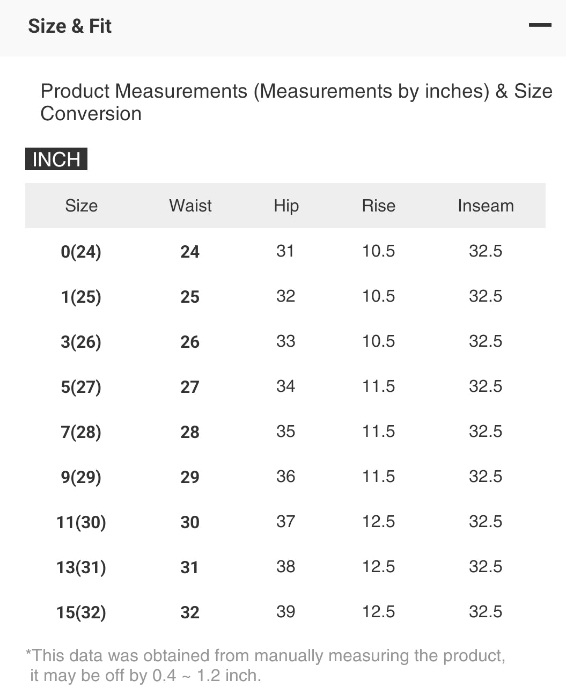The height and width of the screenshot is (694, 566).
Task: Click the Waist column header
Action: (x=190, y=206)
